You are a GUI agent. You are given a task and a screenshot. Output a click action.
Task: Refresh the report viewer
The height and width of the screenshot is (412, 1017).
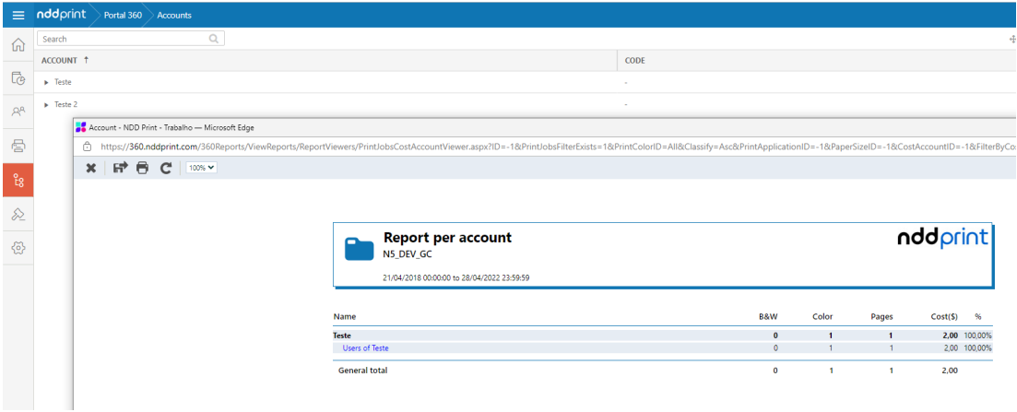166,168
